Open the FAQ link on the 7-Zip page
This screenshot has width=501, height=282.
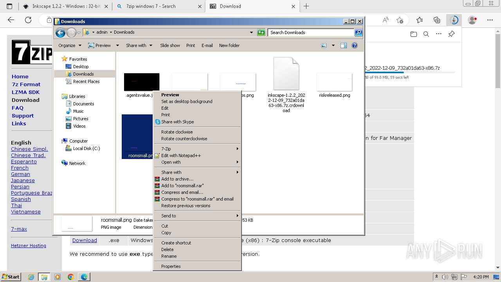[x=18, y=108]
